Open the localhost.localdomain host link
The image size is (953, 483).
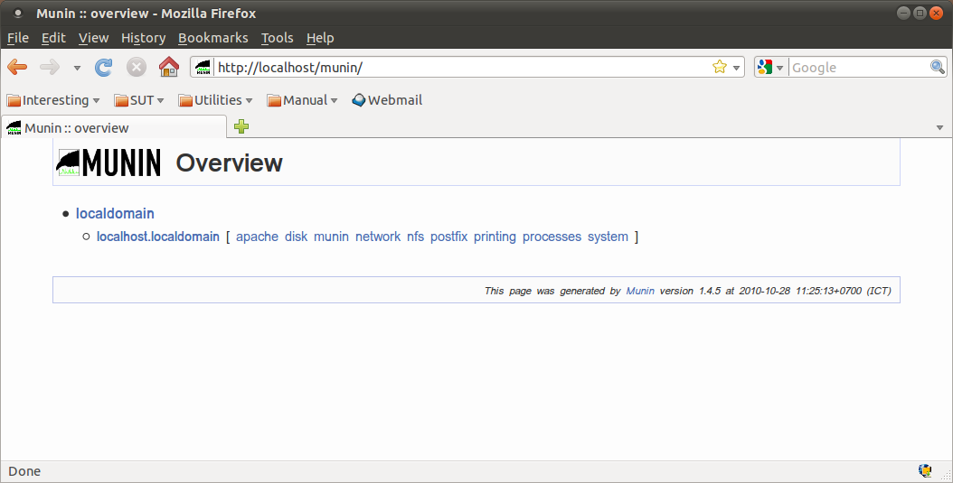coord(158,237)
